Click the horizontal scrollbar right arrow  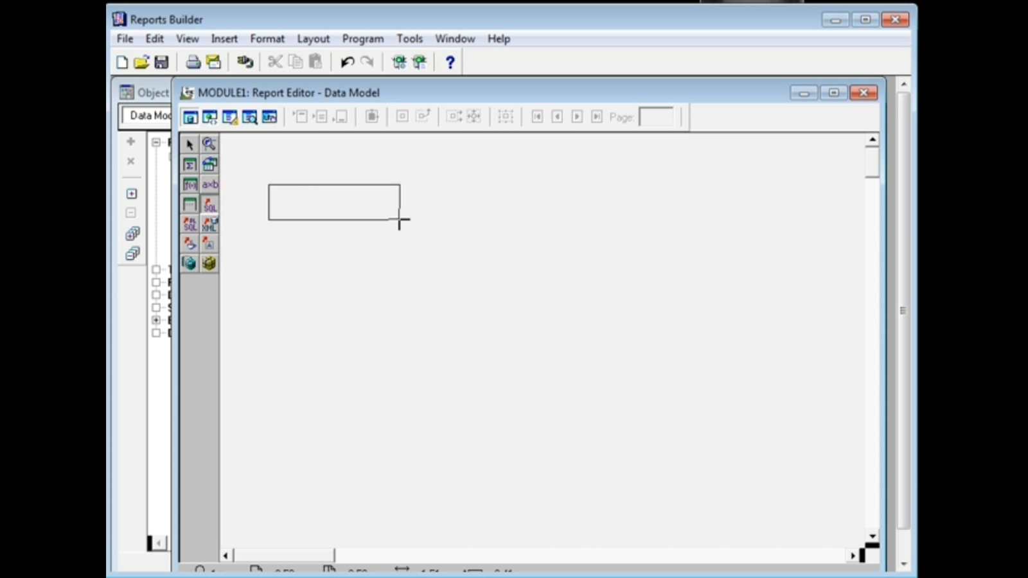[852, 555]
